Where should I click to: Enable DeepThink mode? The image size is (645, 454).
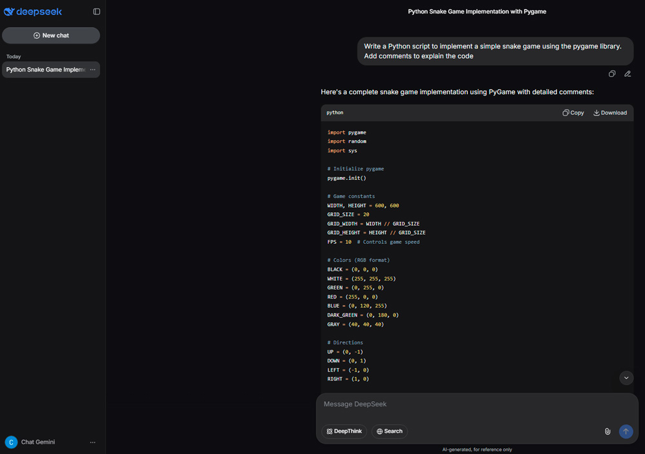click(344, 431)
